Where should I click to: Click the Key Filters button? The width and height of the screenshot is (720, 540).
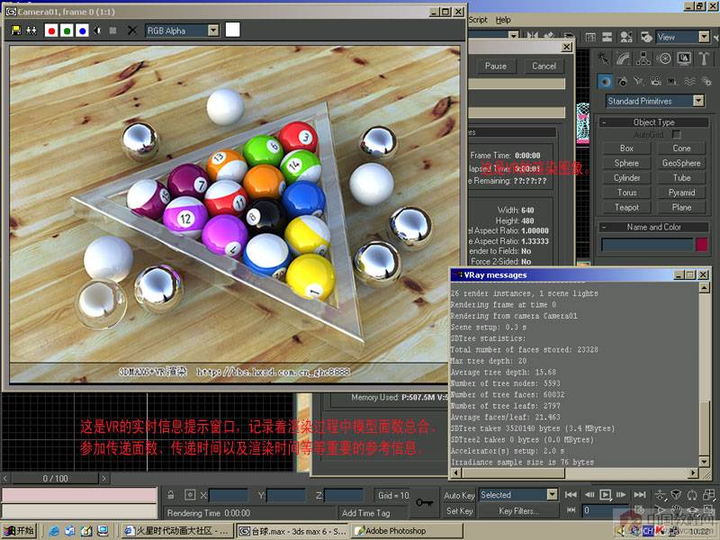pyautogui.click(x=518, y=510)
